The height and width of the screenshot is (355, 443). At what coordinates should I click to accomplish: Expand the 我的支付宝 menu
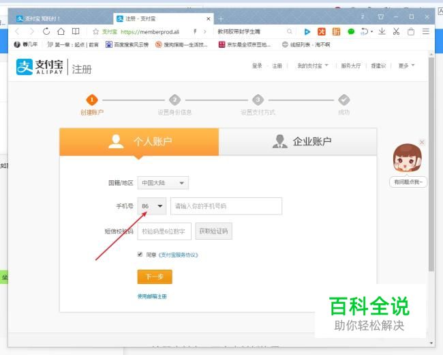[312, 66]
